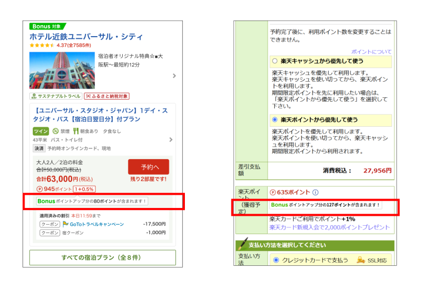Select 楽天キャッシュから優先して使う radio option
The image size is (422, 287).
(275, 61)
